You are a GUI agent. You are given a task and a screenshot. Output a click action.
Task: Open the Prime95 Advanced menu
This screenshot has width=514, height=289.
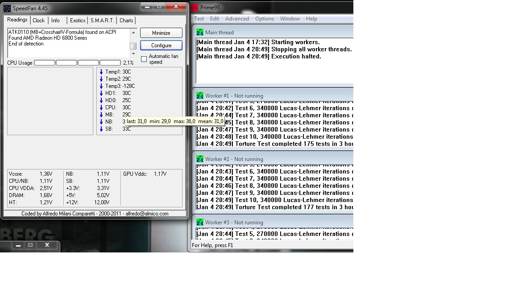(x=237, y=19)
